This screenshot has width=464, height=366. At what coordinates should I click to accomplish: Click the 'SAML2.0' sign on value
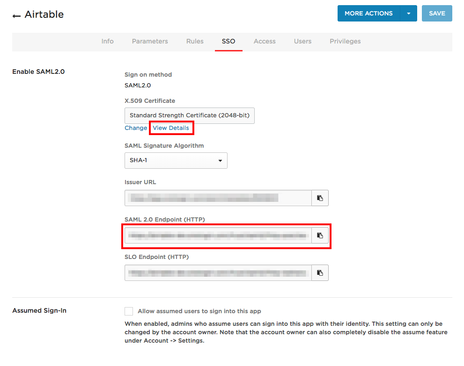(x=138, y=86)
